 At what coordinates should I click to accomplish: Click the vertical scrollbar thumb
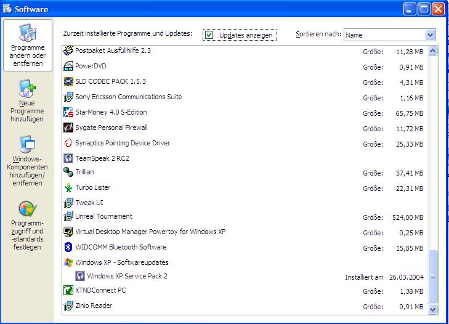tap(432, 277)
